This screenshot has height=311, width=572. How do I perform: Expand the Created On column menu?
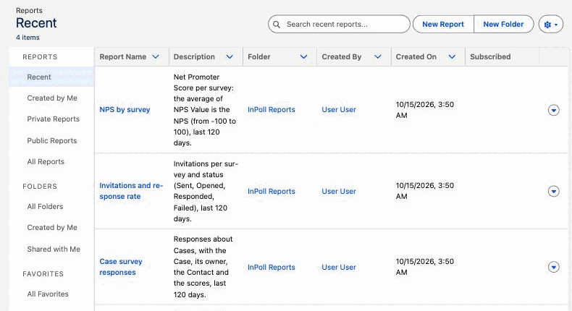452,57
